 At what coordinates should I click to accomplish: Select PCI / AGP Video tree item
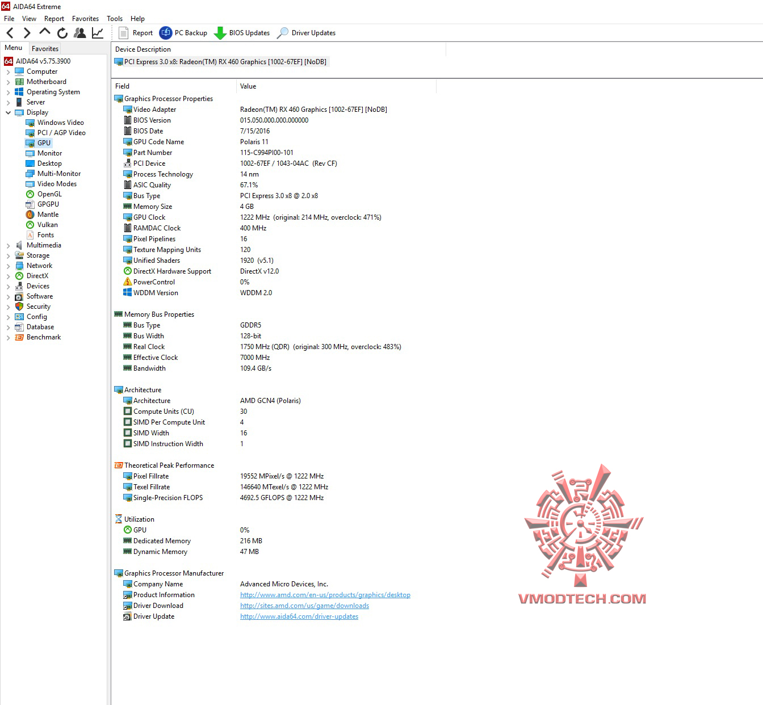coord(61,133)
